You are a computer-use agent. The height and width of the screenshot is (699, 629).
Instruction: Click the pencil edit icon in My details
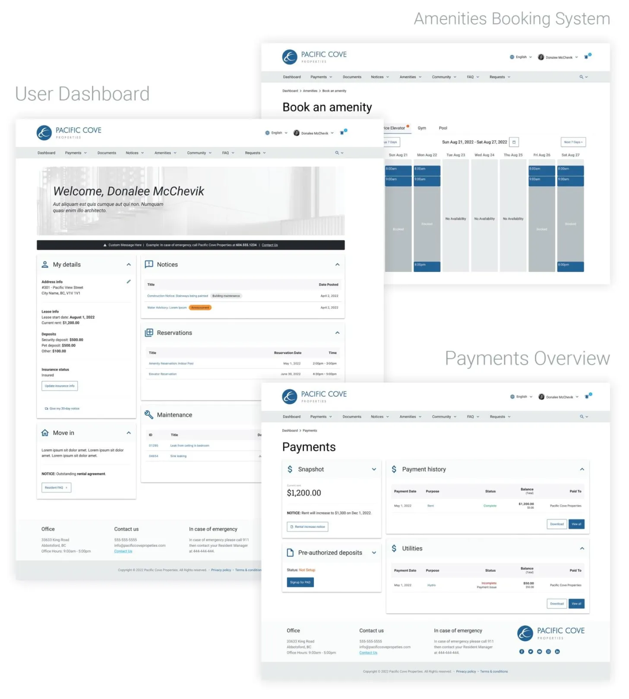[128, 282]
